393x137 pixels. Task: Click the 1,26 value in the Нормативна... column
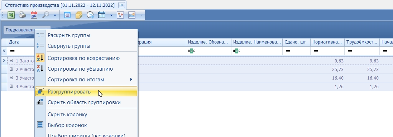click(339, 87)
